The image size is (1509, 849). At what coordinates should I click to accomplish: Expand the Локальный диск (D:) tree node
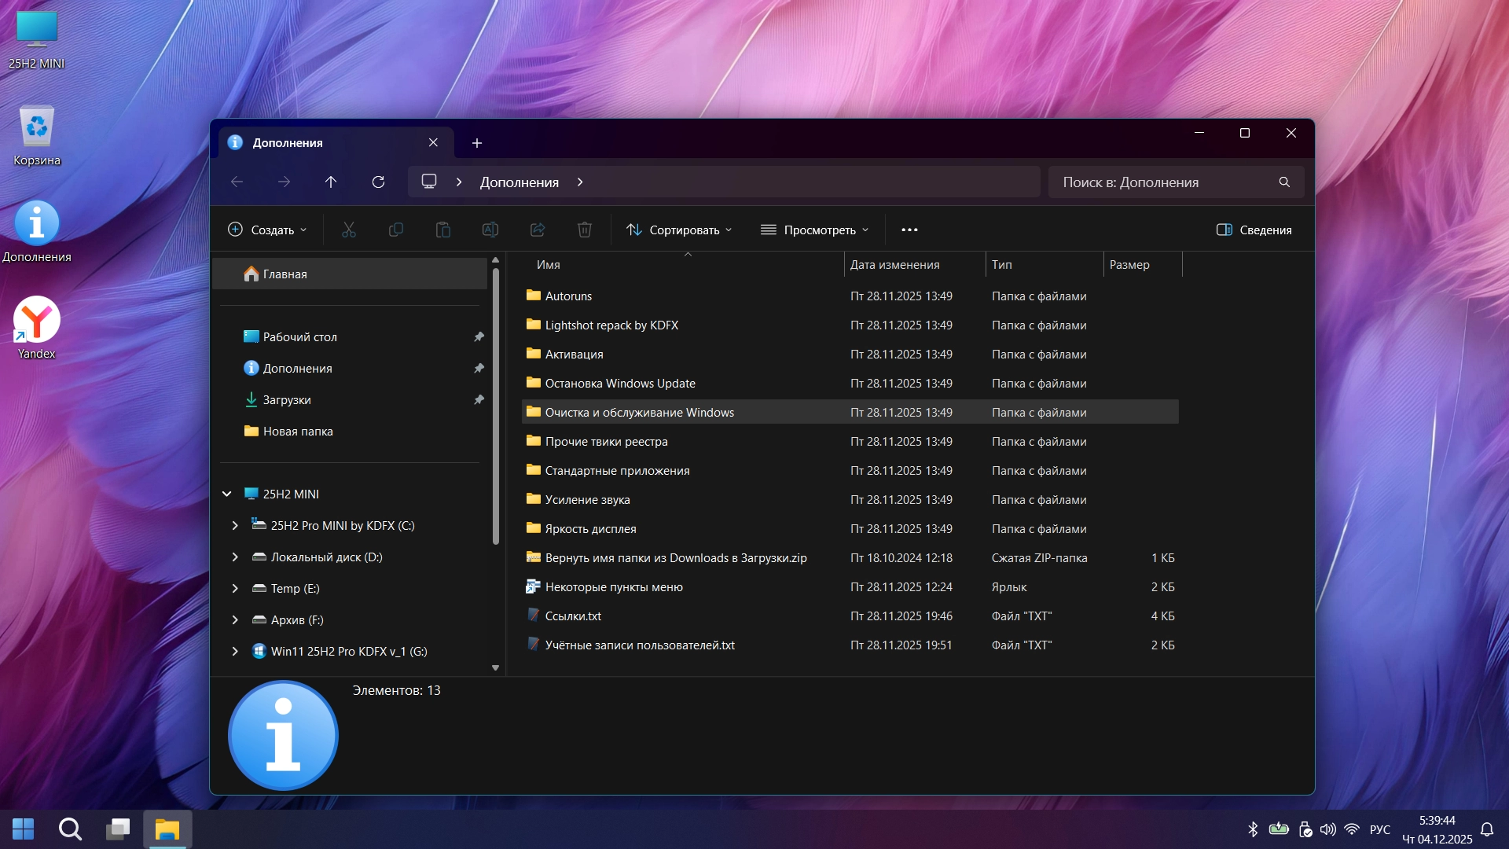tap(235, 557)
